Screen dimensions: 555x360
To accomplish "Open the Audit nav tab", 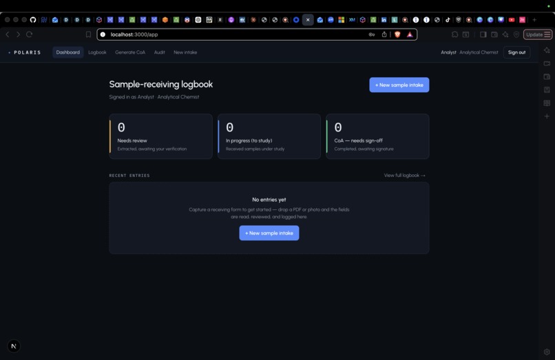I will pos(159,52).
